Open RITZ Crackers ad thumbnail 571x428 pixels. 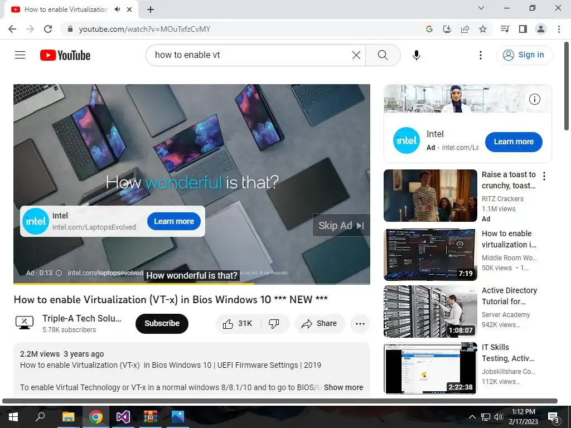430,196
